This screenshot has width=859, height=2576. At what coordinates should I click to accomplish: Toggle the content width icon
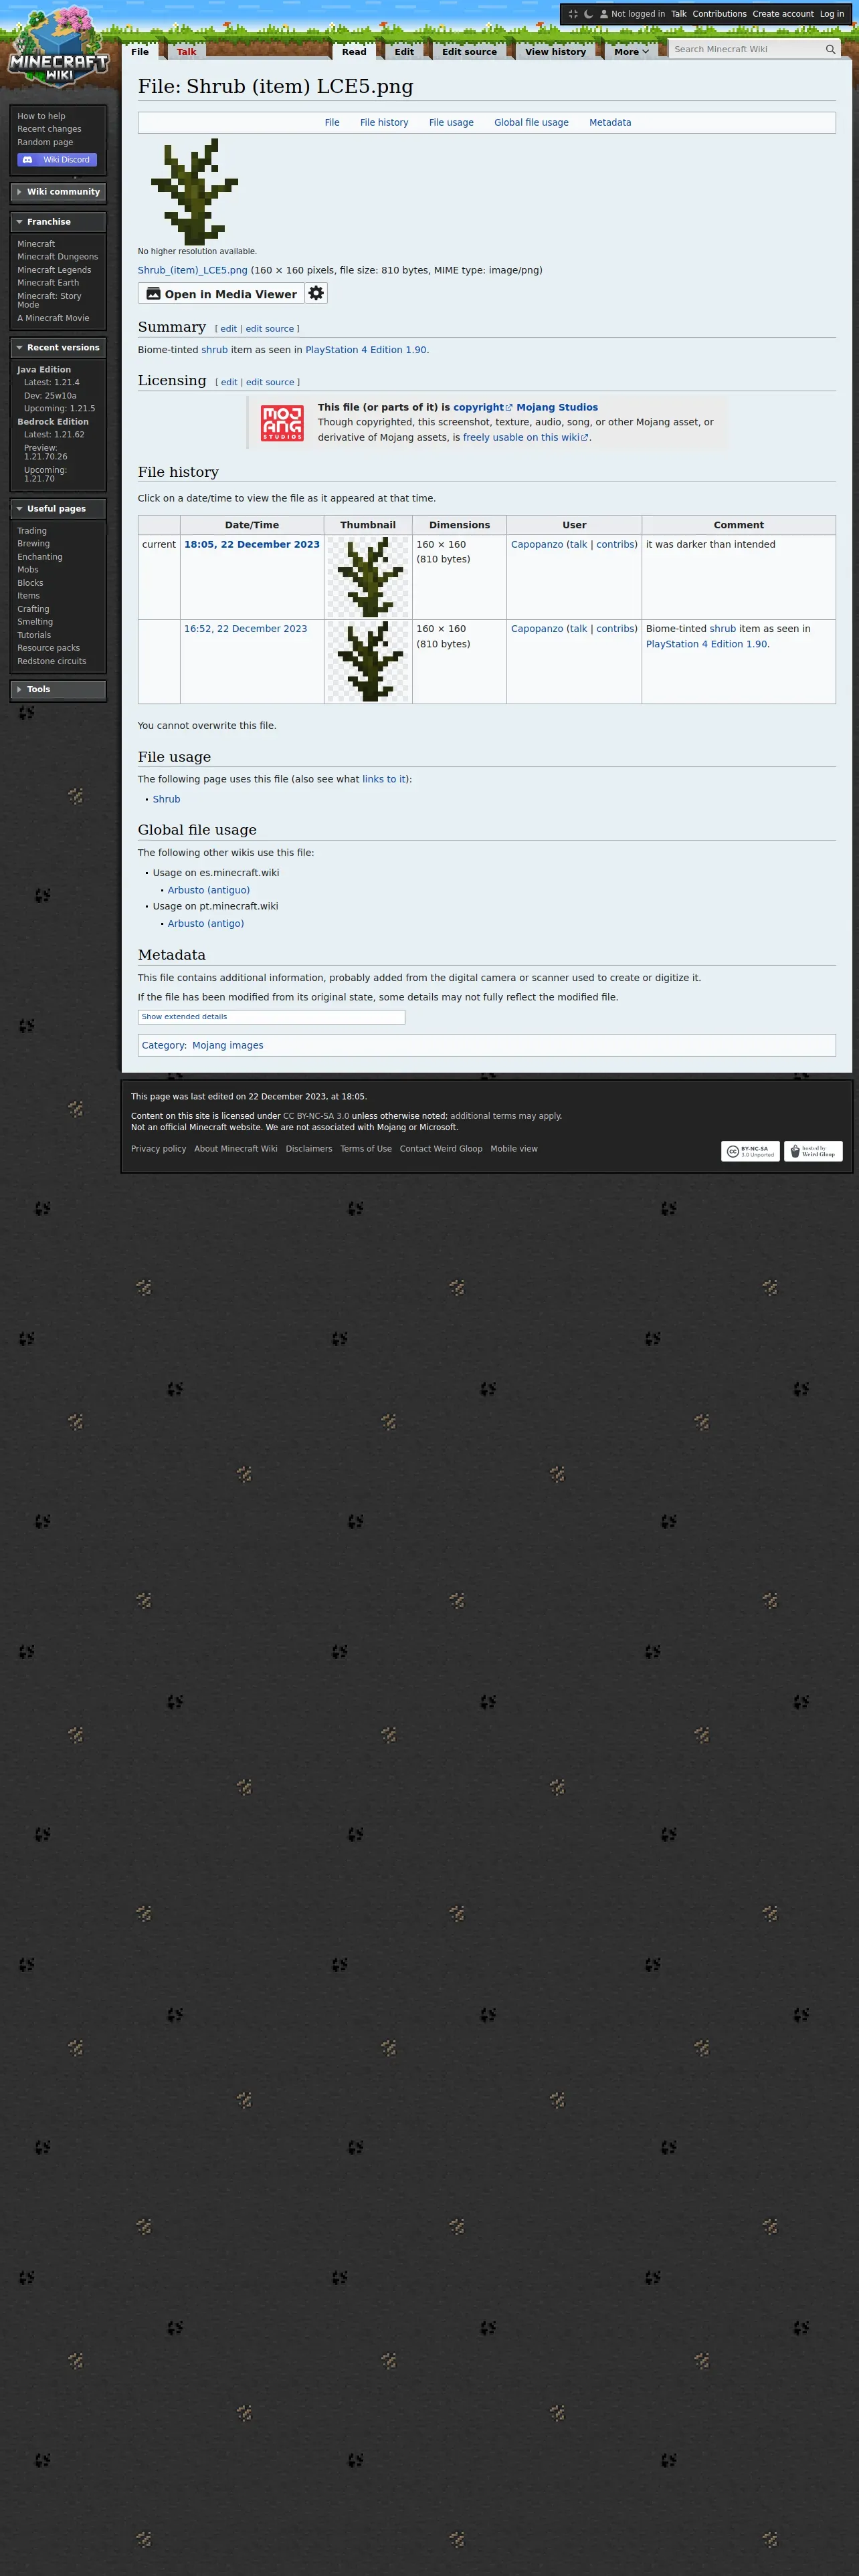[x=573, y=14]
